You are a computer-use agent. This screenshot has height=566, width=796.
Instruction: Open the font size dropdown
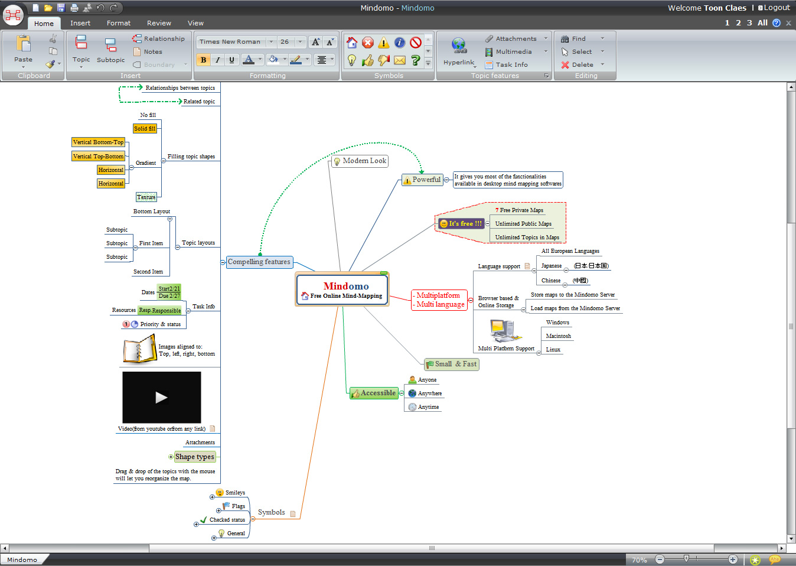pos(301,42)
